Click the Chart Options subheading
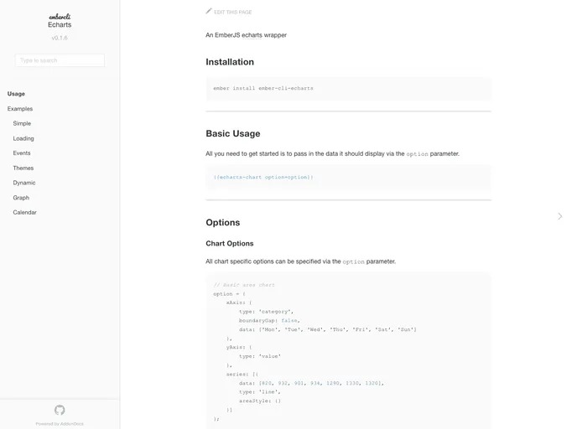The height and width of the screenshot is (429, 577). tap(230, 243)
